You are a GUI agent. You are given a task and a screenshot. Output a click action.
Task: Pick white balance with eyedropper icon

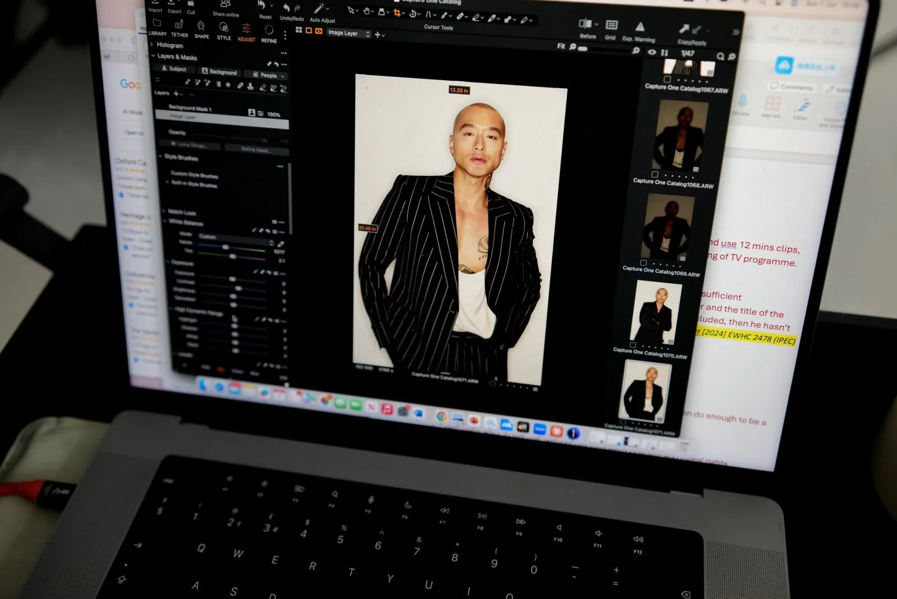point(281,244)
